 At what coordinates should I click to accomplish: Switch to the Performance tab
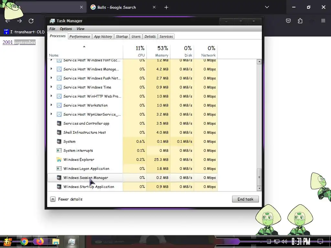click(x=80, y=36)
